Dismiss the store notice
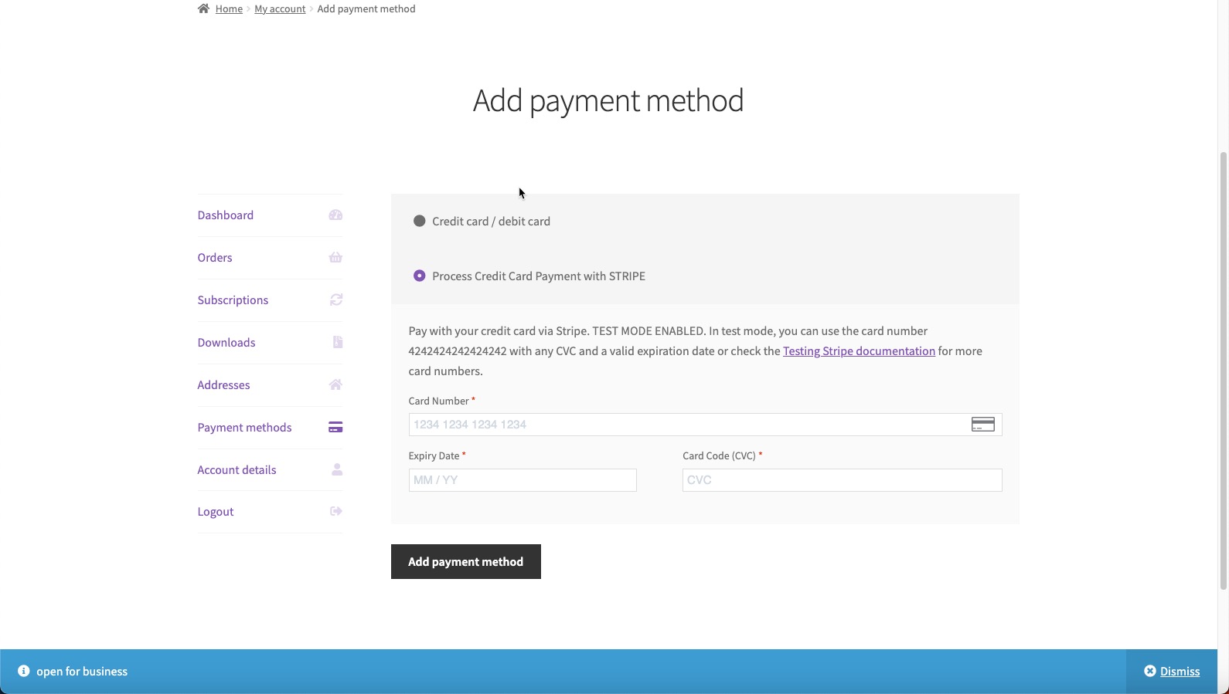Screen dimensions: 1229x694 pyautogui.click(x=1172, y=672)
